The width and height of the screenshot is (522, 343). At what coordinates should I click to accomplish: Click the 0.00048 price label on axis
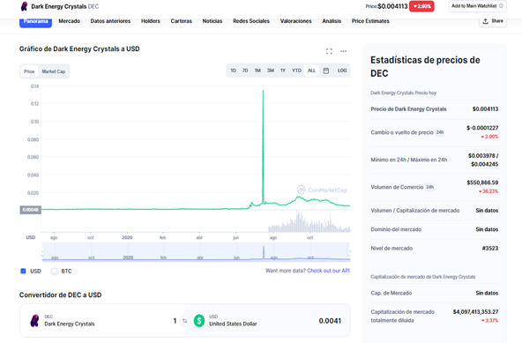coord(30,210)
